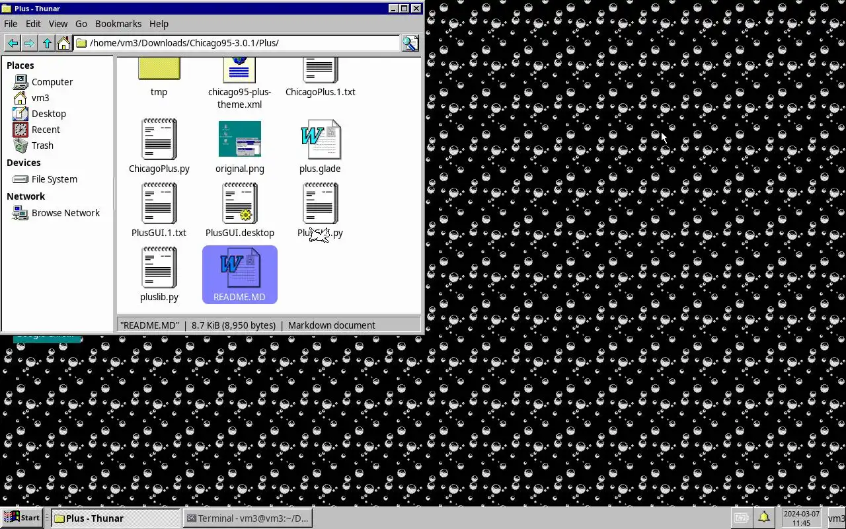
Task: Select the PlusGUI.1.txt file icon
Action: (x=159, y=203)
